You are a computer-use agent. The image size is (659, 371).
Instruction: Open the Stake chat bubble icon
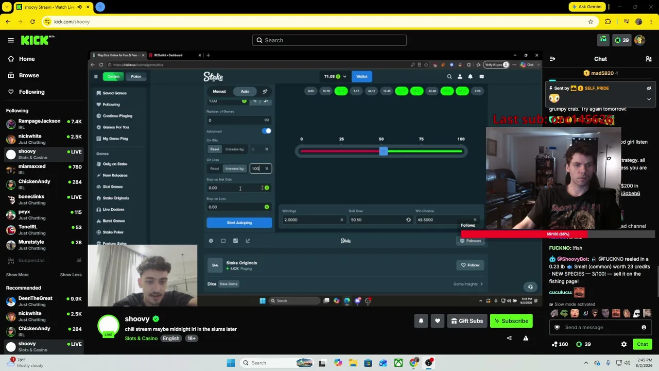coord(481,77)
